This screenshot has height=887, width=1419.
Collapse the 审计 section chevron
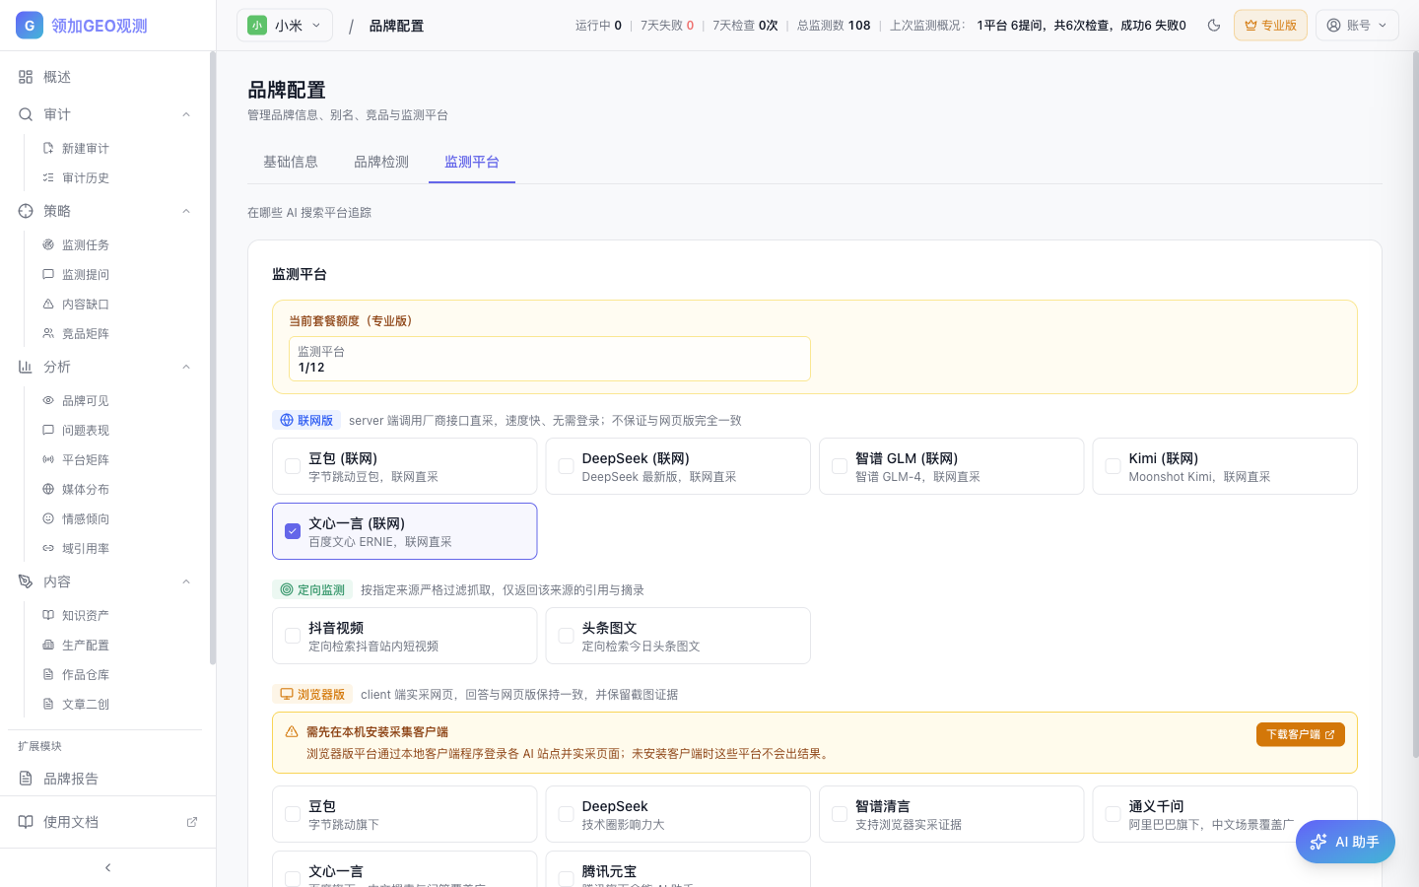pos(186,114)
